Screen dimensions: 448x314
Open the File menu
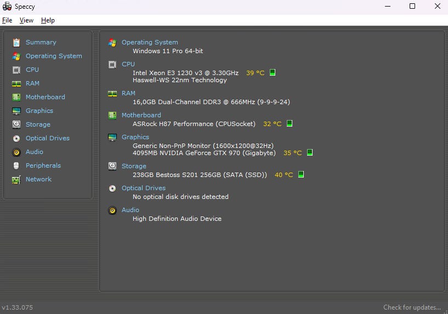[x=7, y=20]
